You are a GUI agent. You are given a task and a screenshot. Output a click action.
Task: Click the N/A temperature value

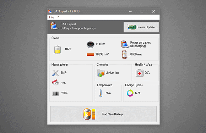point(108,93)
